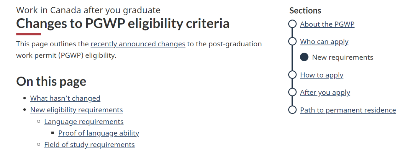Navigate to After you apply section

point(325,92)
